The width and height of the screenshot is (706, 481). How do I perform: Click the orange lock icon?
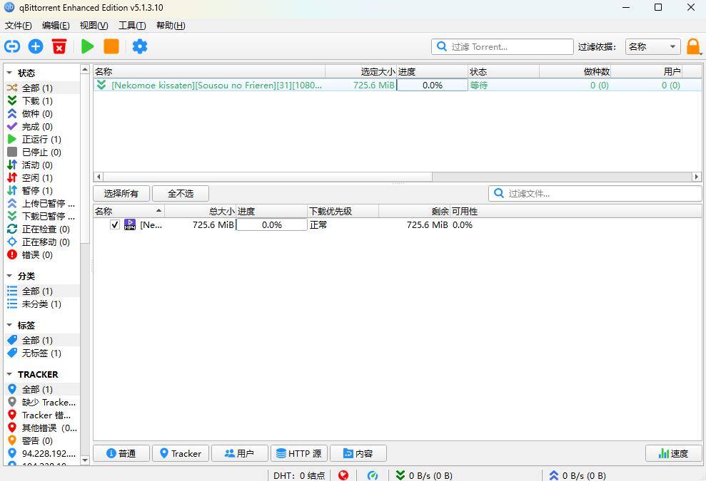tap(693, 47)
